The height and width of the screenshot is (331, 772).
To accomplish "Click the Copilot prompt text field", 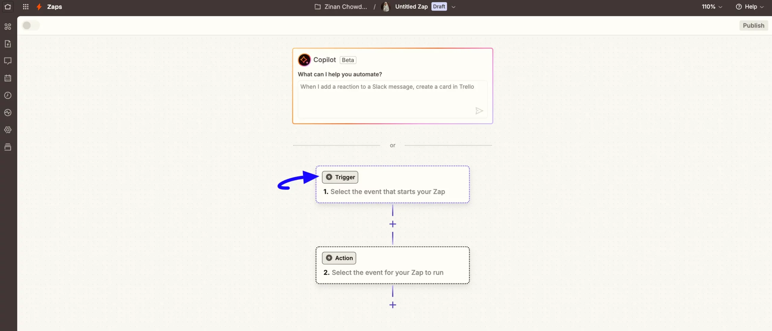I will (392, 99).
